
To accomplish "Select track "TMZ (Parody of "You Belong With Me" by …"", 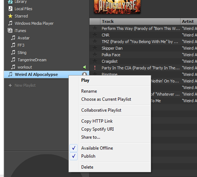I will coord(140,42).
